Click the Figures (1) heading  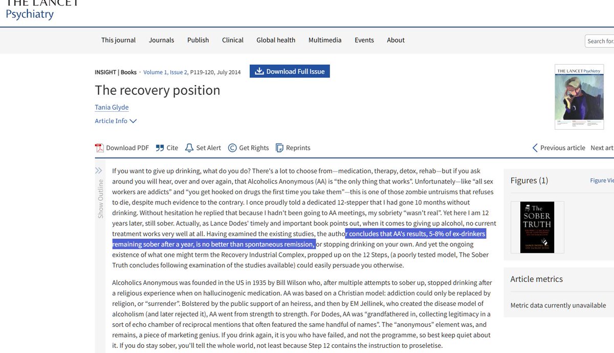point(529,180)
